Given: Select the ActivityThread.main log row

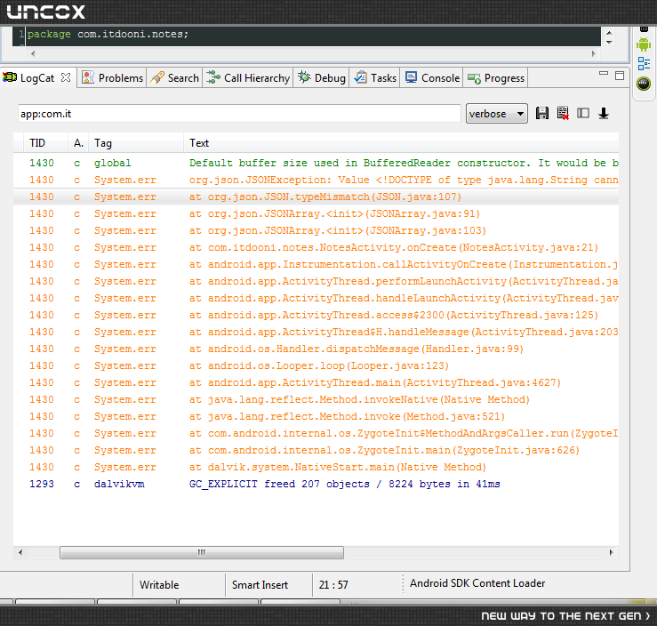Looking at the screenshot, I should 316,382.
